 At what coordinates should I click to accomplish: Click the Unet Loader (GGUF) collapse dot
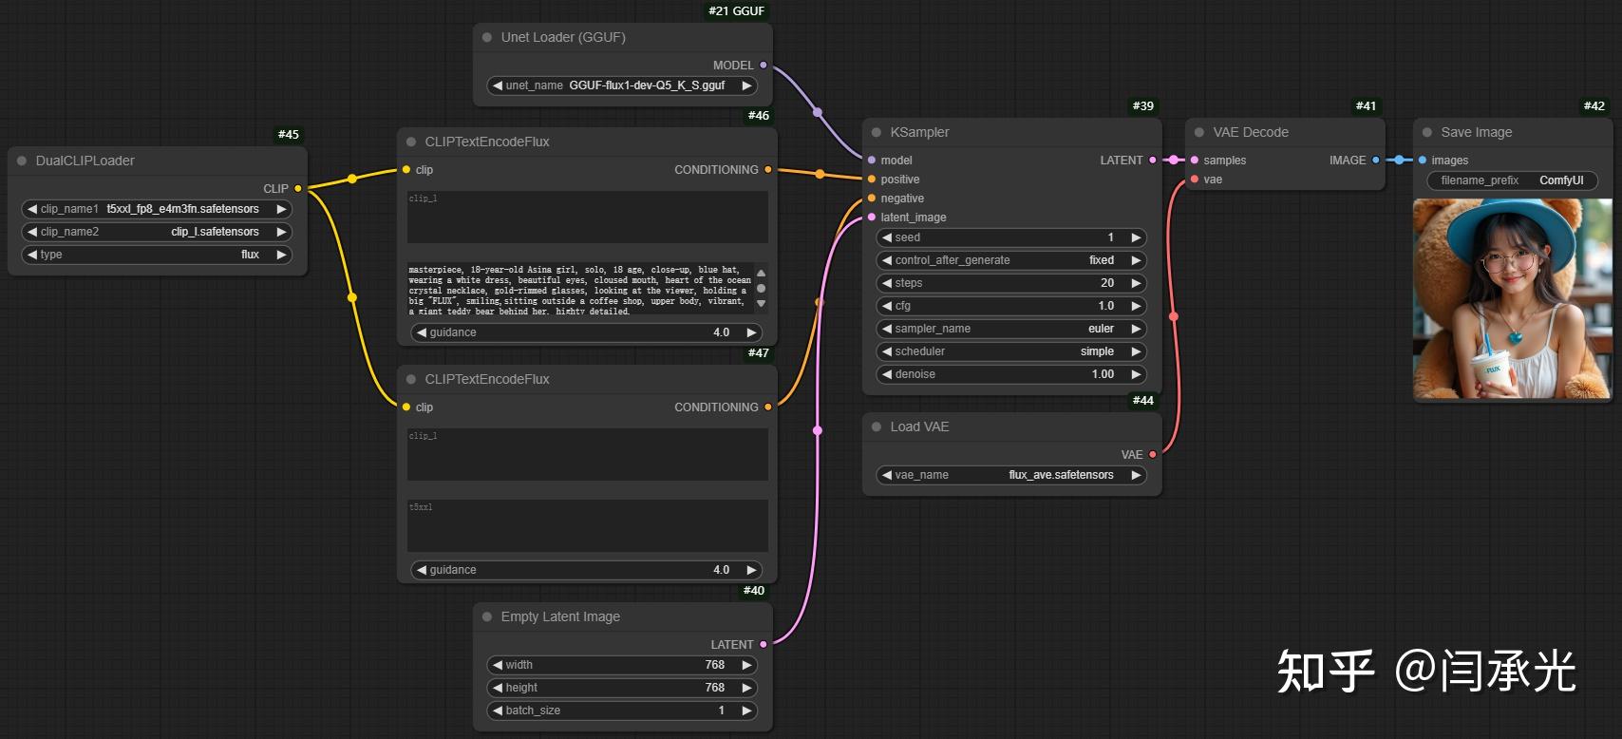[x=487, y=38]
